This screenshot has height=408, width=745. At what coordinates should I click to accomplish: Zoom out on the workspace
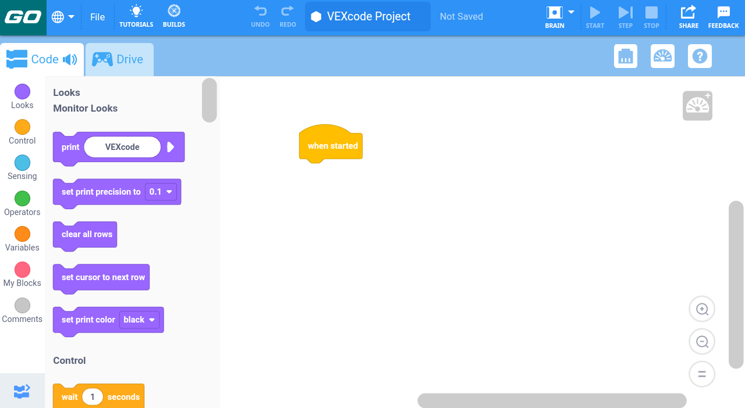702,342
